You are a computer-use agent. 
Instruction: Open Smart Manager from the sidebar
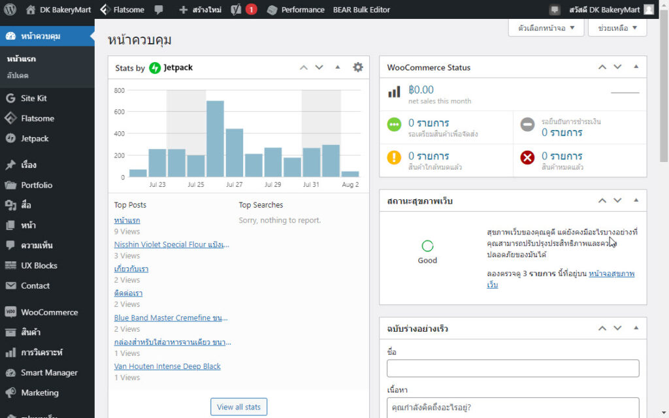[x=48, y=372]
